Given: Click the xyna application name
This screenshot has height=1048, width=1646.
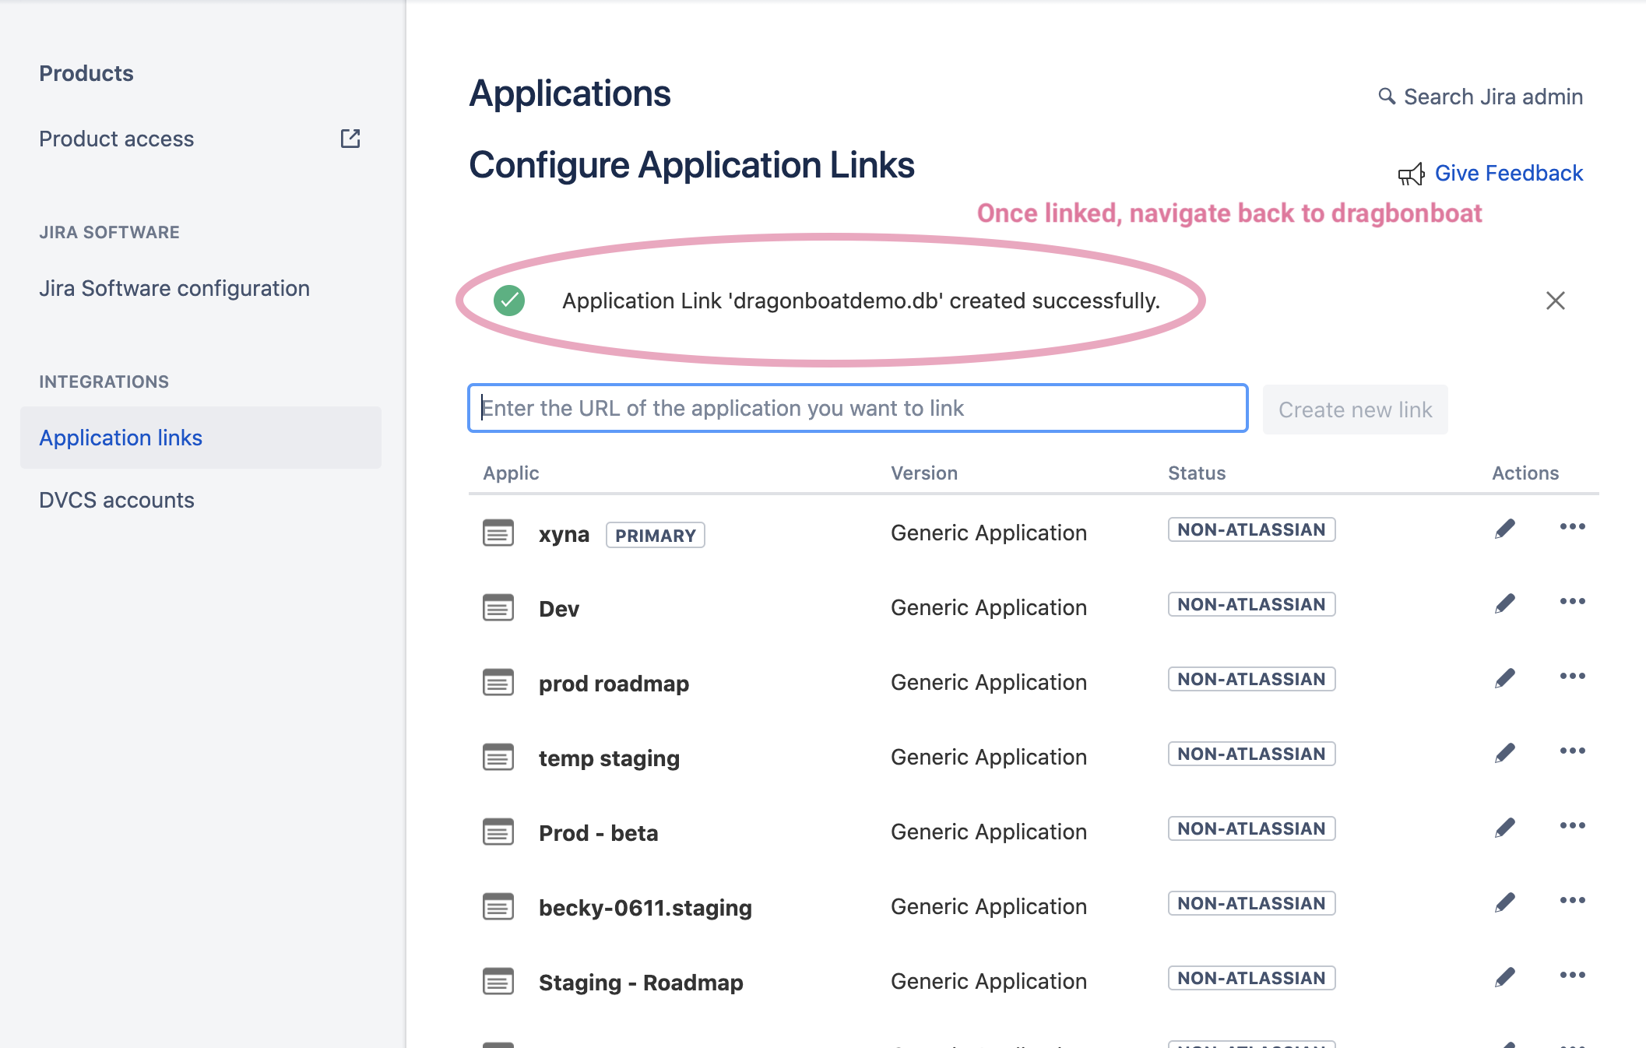Looking at the screenshot, I should (564, 535).
